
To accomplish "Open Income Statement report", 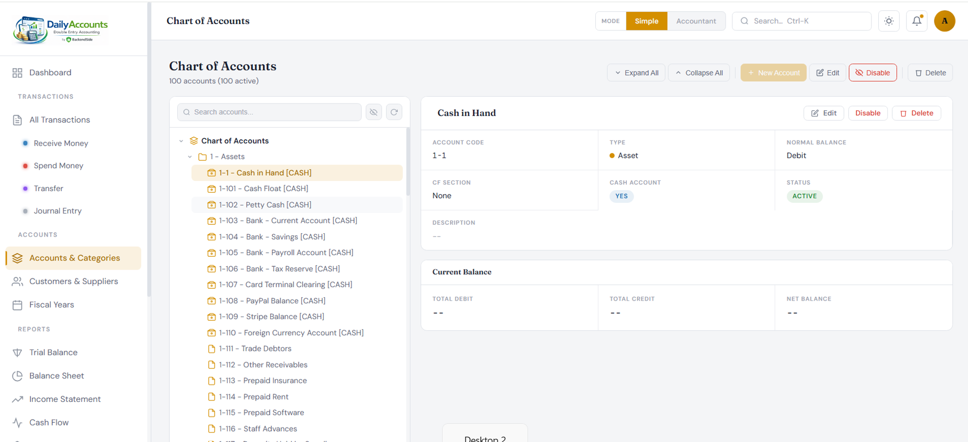I will [x=74, y=399].
